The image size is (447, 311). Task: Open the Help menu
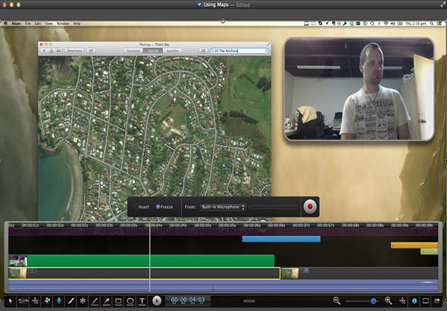[x=77, y=23]
